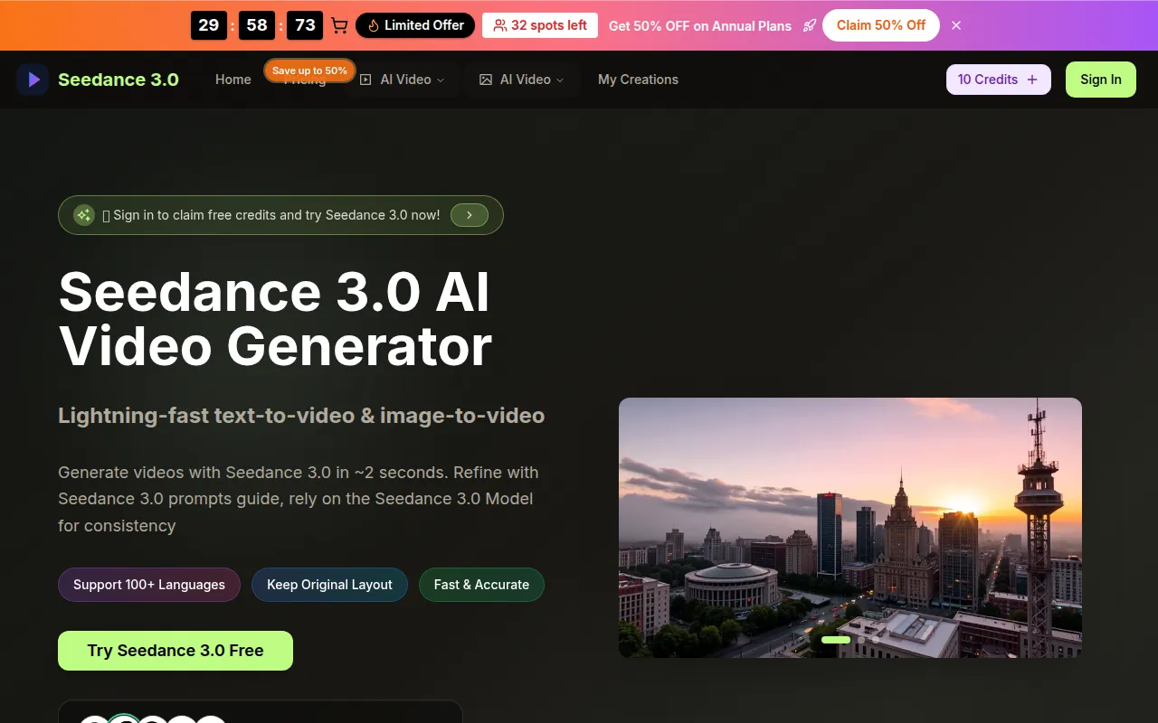Dismiss the promo banner with the X icon
Screen dimensions: 1158x723
point(956,25)
